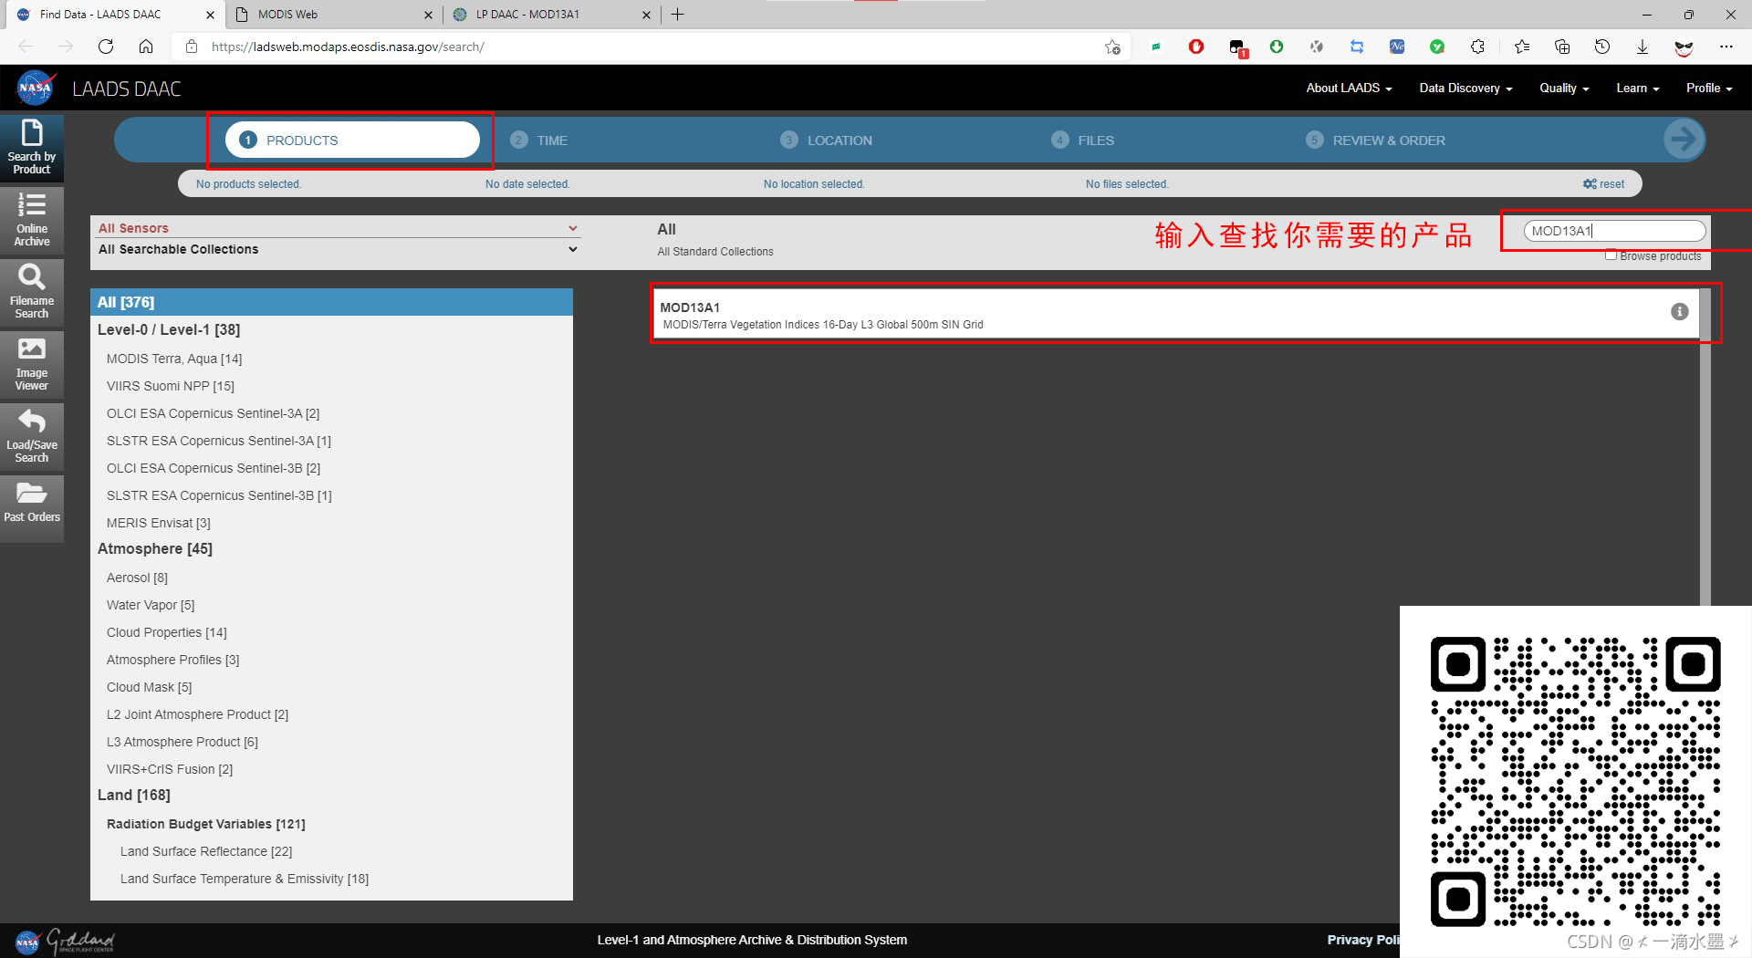Select Level-0 / Level-1 [38] category
The image size is (1752, 958).
pyautogui.click(x=169, y=330)
